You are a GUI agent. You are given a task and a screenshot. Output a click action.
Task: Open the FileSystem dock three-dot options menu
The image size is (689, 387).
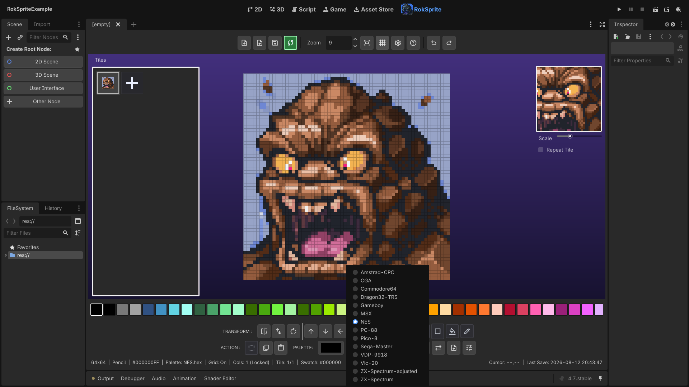tap(79, 208)
